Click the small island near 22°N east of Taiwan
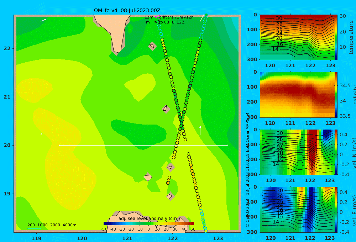This screenshot has width=356, height=242. (x=152, y=46)
